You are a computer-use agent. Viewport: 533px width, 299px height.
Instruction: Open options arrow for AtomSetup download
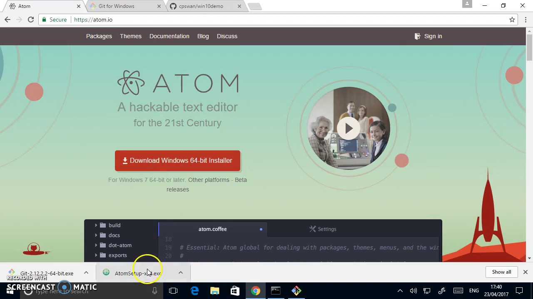[x=181, y=272]
